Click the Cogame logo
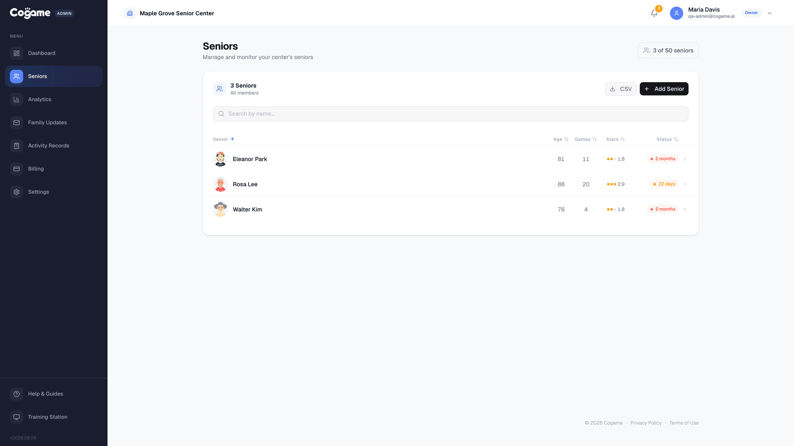 pos(30,13)
